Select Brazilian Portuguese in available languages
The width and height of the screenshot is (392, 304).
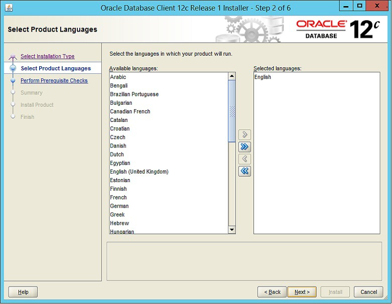(134, 94)
